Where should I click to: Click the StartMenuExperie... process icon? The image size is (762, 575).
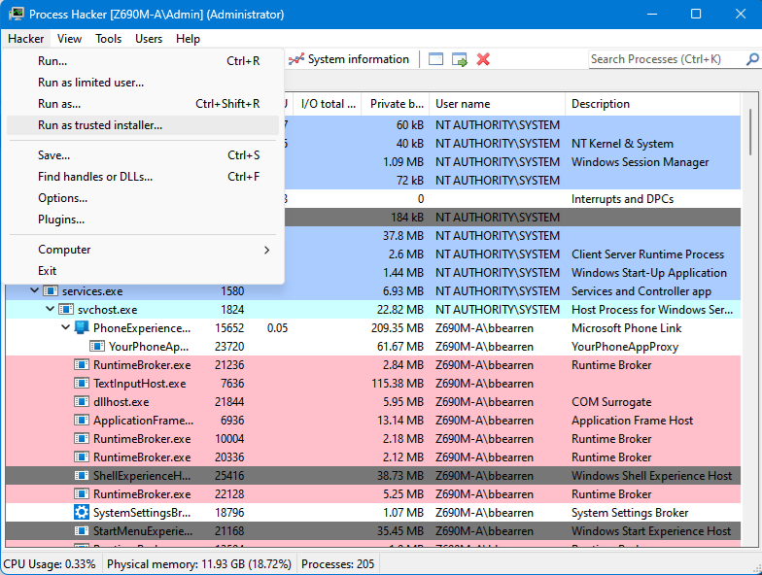click(x=82, y=530)
